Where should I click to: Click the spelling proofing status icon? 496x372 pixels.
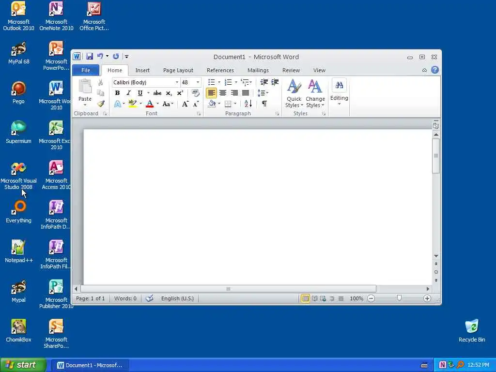150,298
